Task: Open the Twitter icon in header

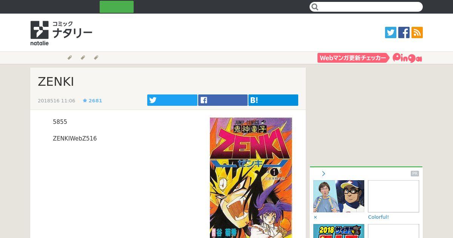Action: click(391, 32)
